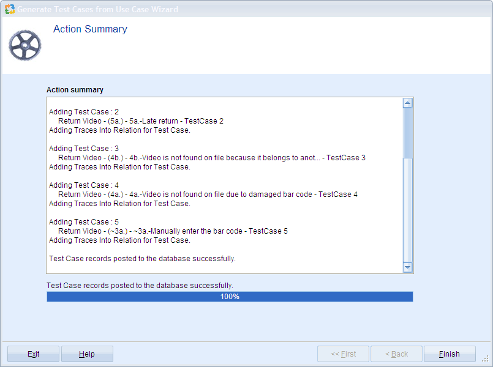The width and height of the screenshot is (493, 367).
Task: Click the Finish button
Action: click(450, 354)
